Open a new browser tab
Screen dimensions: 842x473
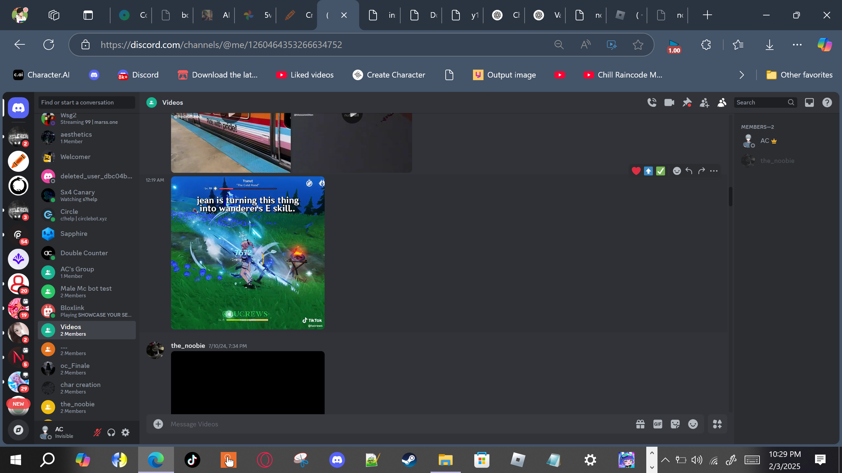[x=707, y=15]
